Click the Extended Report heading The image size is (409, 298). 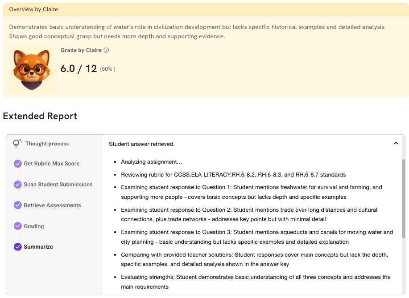pyautogui.click(x=40, y=116)
